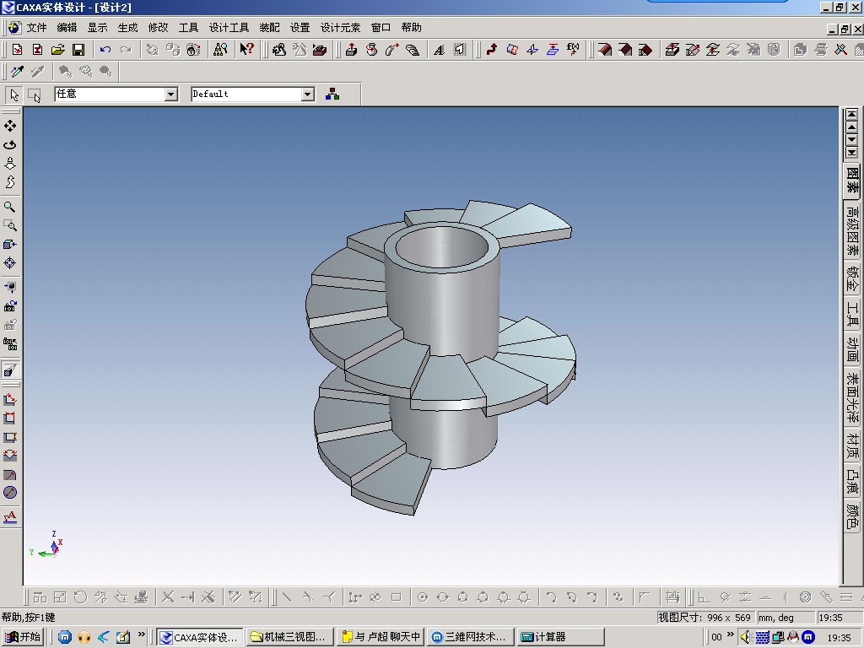This screenshot has height=648, width=864.
Task: Switch to the 机械三视图 taskbar window
Action: click(x=289, y=637)
